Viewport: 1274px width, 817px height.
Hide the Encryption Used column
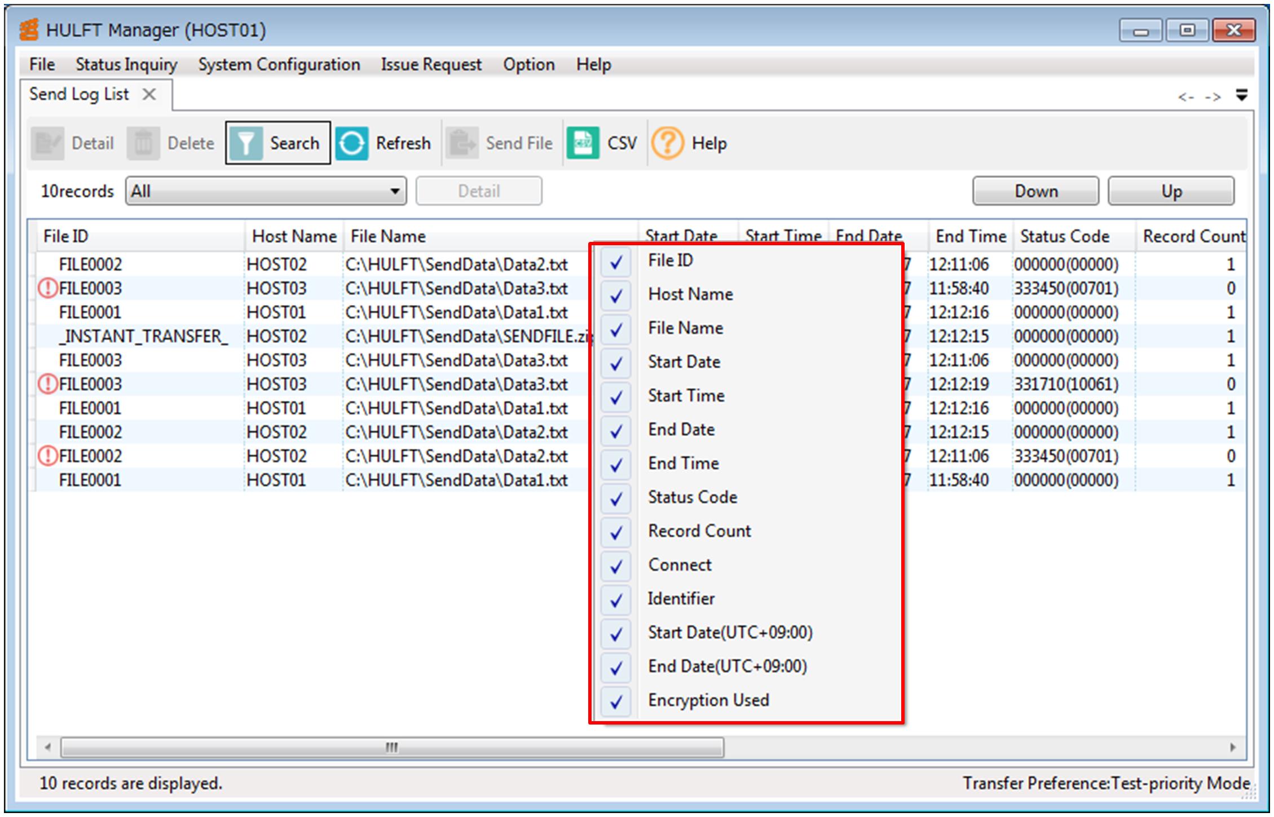tap(616, 701)
